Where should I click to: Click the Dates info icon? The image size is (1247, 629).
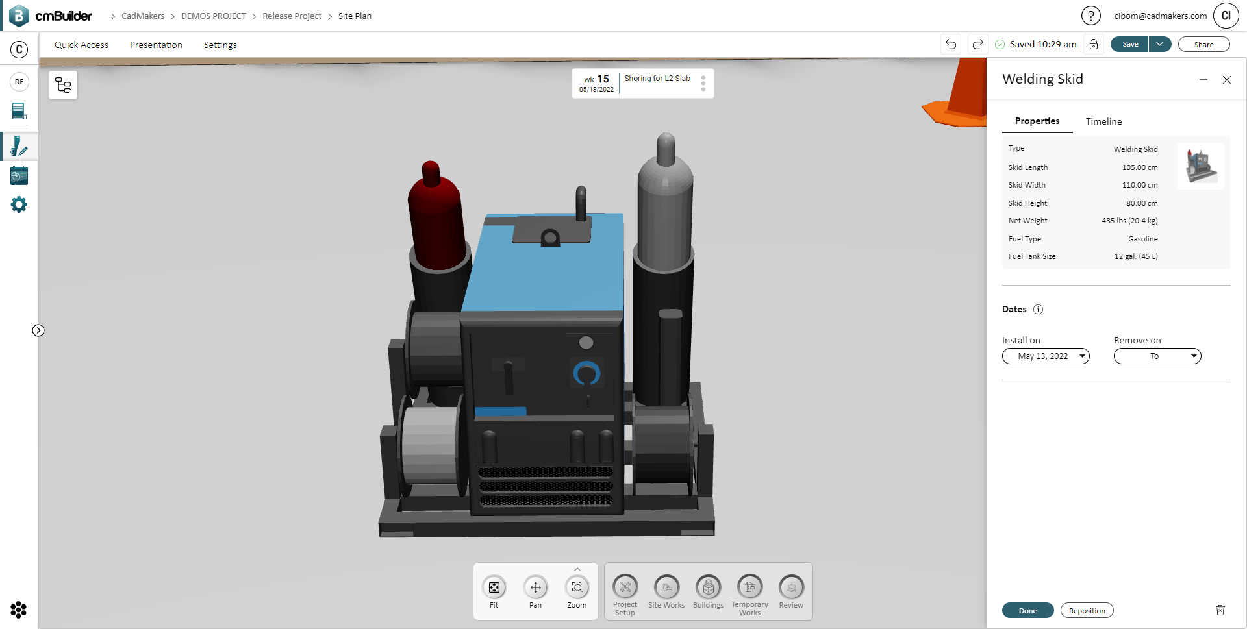point(1038,310)
